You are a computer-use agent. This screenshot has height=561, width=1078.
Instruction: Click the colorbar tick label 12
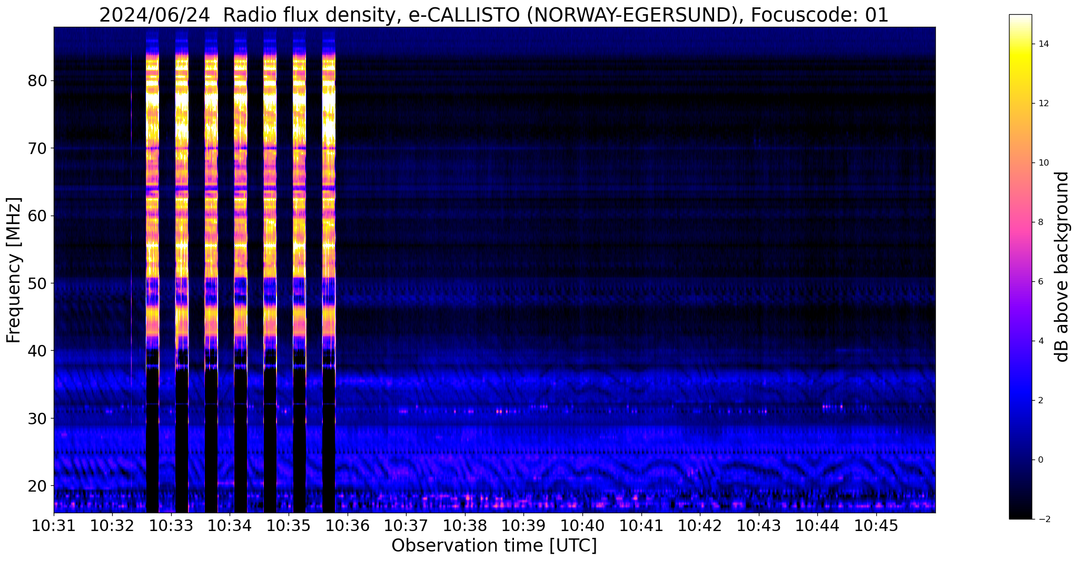[1043, 104]
